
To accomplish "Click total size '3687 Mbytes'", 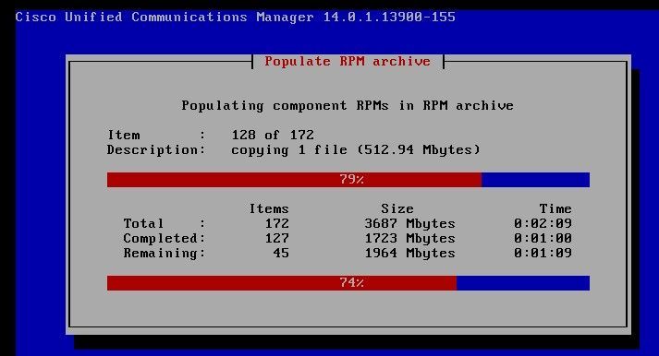I will tap(409, 224).
